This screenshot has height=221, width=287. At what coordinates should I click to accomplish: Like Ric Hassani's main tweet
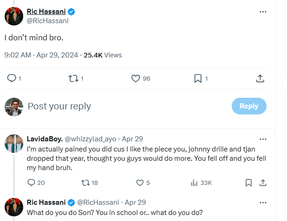click(x=136, y=79)
